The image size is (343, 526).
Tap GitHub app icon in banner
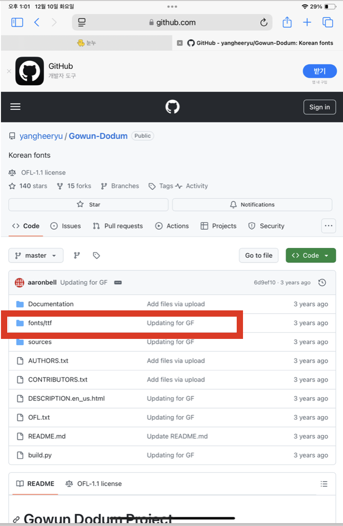pyautogui.click(x=29, y=71)
